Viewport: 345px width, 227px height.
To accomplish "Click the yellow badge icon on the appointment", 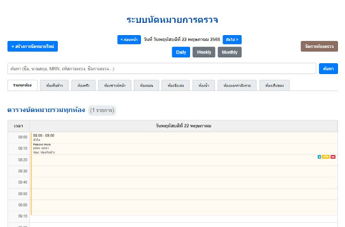I will (326, 157).
